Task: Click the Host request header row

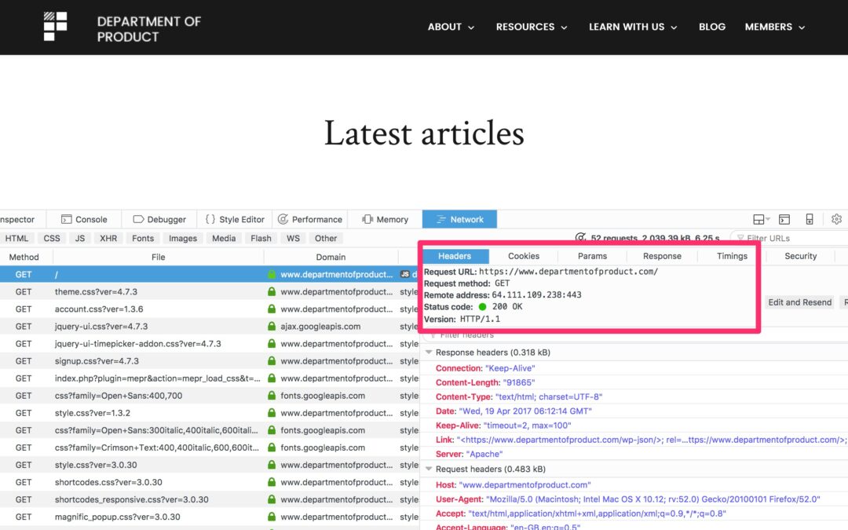Action: (635, 484)
